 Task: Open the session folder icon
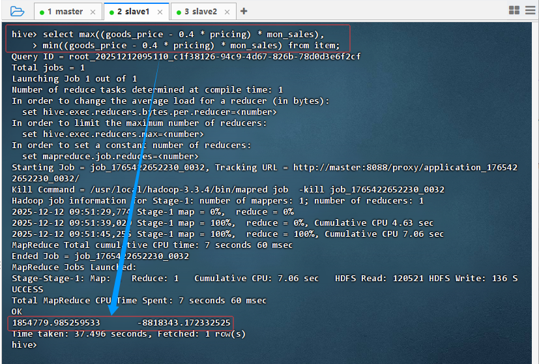[17, 11]
